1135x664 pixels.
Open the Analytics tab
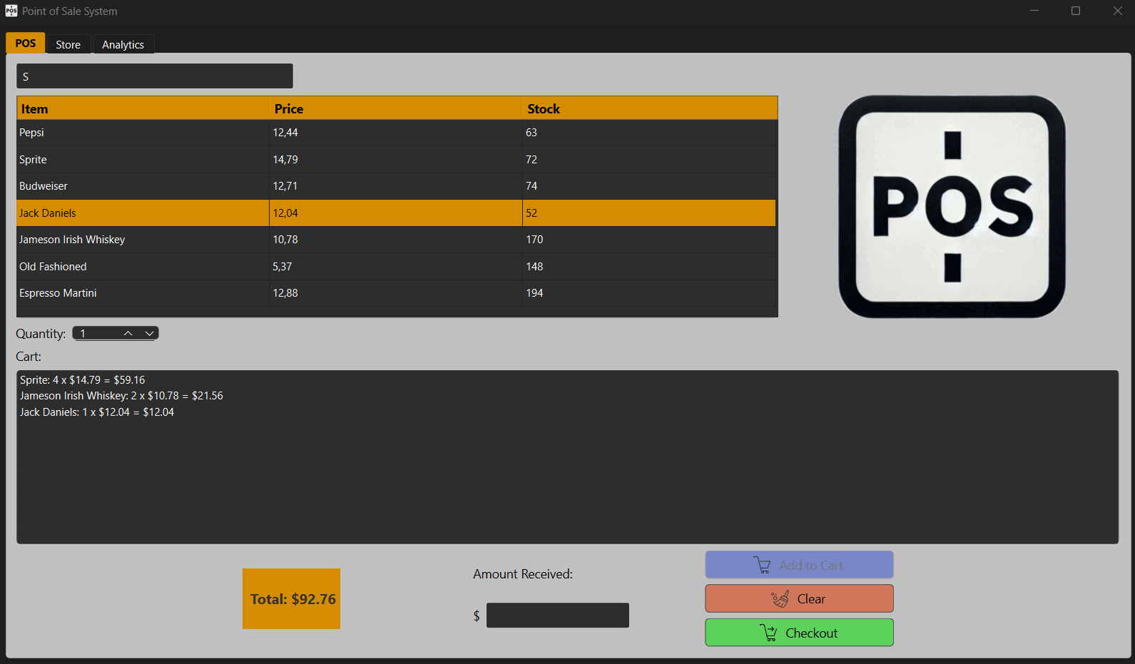(x=123, y=44)
